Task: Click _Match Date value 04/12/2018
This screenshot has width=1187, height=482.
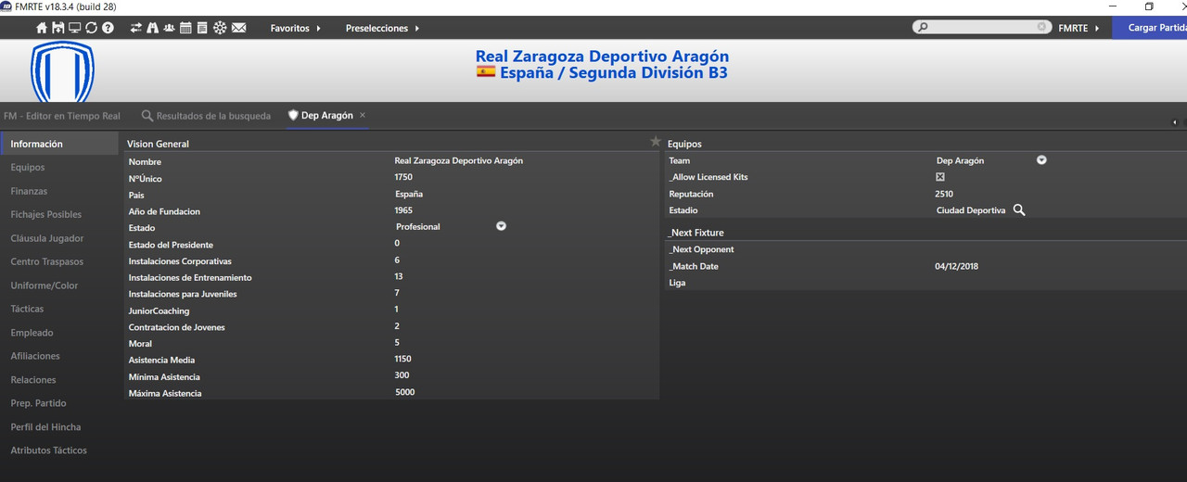Action: click(956, 266)
